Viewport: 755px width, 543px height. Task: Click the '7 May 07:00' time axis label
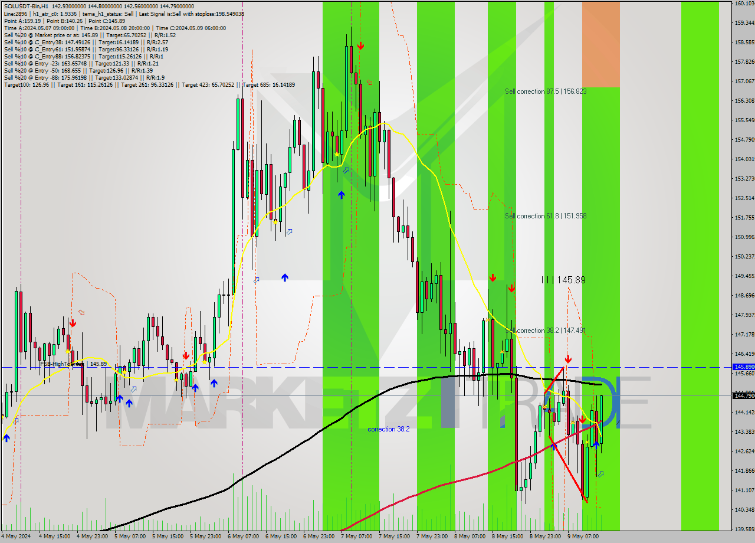click(x=356, y=537)
